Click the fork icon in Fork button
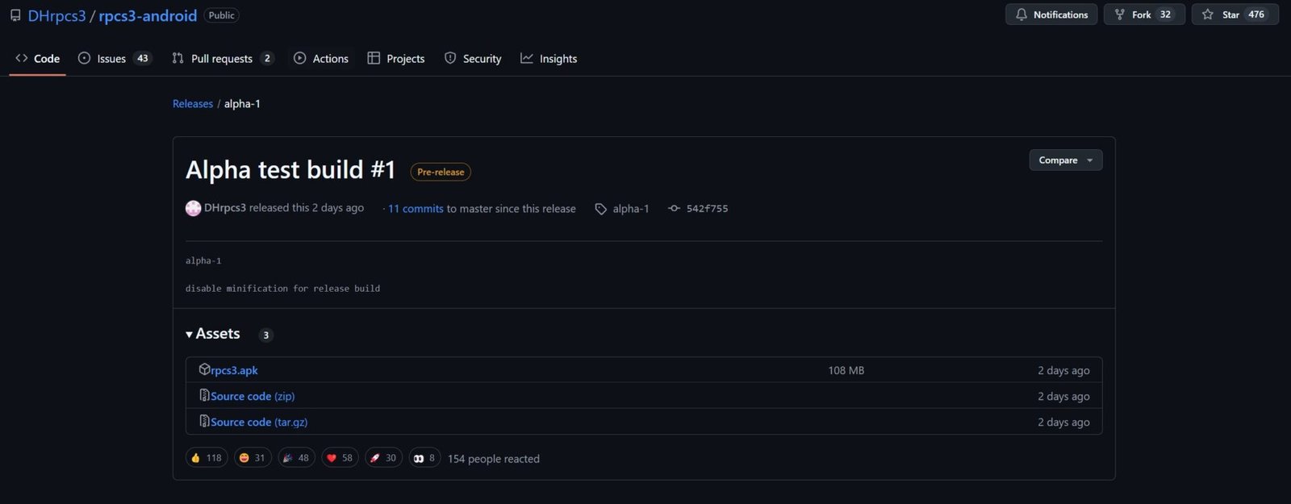The image size is (1291, 504). tap(1120, 15)
